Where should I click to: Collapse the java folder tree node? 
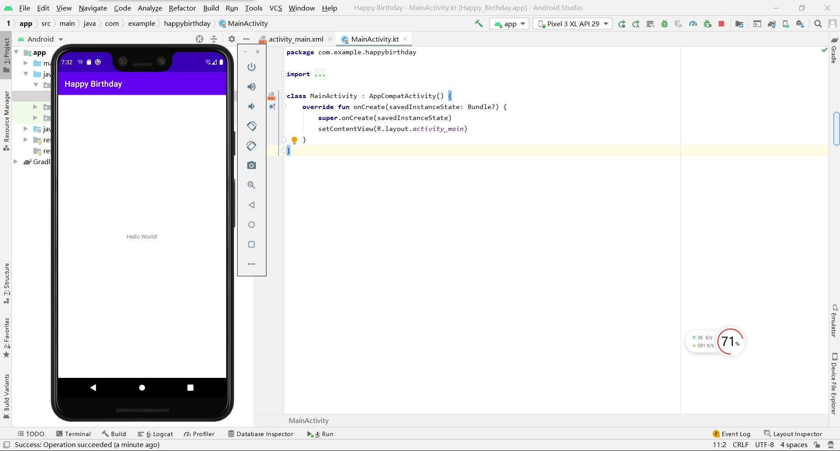[26, 74]
